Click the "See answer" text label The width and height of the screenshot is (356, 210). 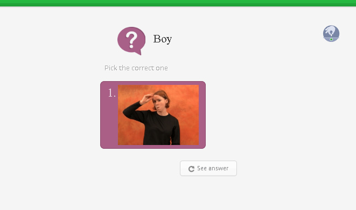(213, 168)
